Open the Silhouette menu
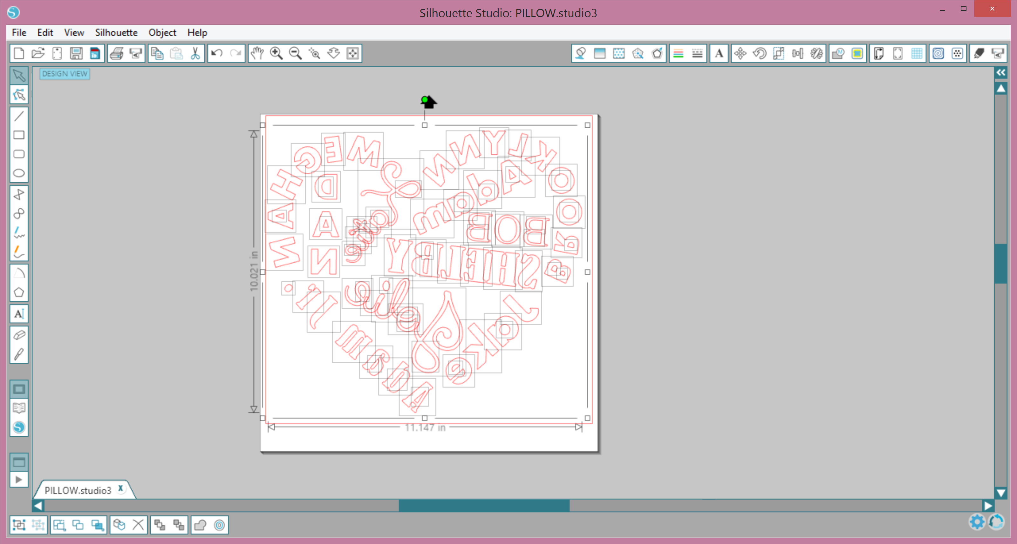1017x544 pixels. click(116, 32)
